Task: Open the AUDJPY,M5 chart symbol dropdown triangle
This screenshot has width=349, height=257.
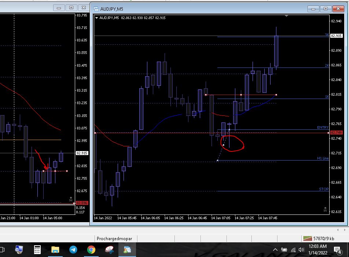Action: point(97,18)
